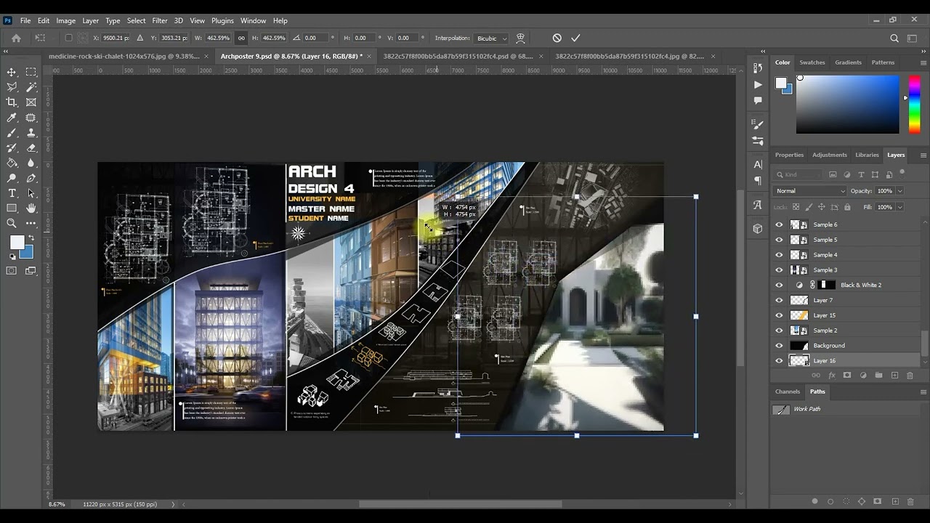Viewport: 930px width, 523px height.
Task: Open the Normal blend mode dropdown
Action: pyautogui.click(x=809, y=191)
